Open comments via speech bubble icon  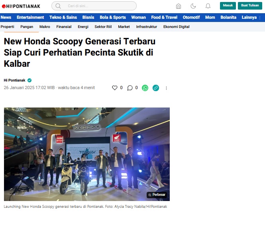[130, 88]
